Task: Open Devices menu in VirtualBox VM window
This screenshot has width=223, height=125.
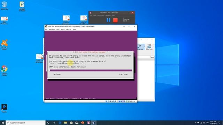Action: pyautogui.click(x=69, y=30)
